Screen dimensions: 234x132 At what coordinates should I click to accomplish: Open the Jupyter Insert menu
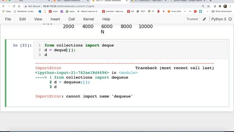(x=55, y=19)
